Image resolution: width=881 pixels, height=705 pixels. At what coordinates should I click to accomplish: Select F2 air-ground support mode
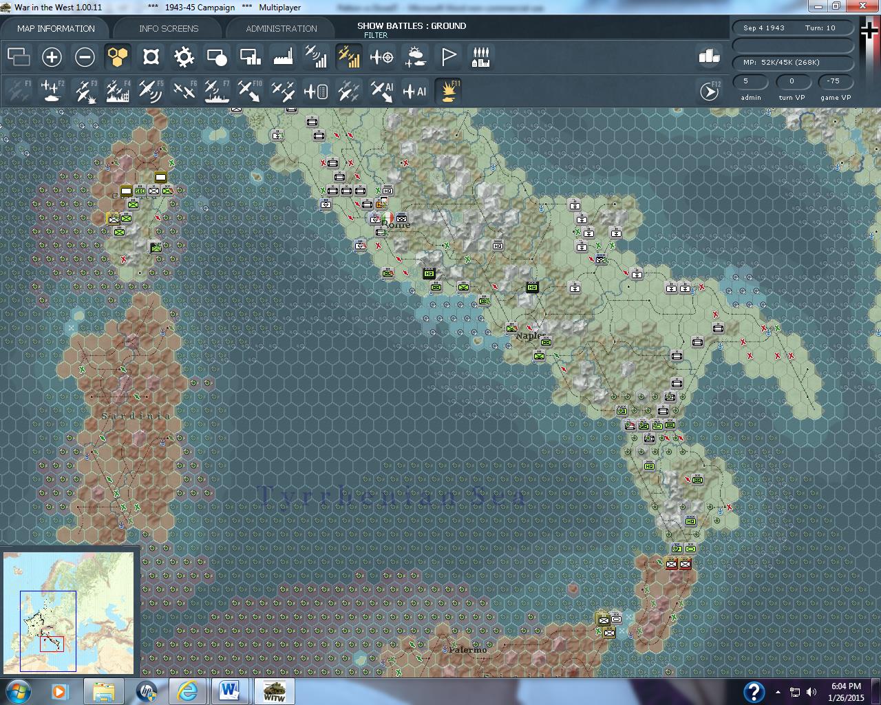[x=52, y=91]
